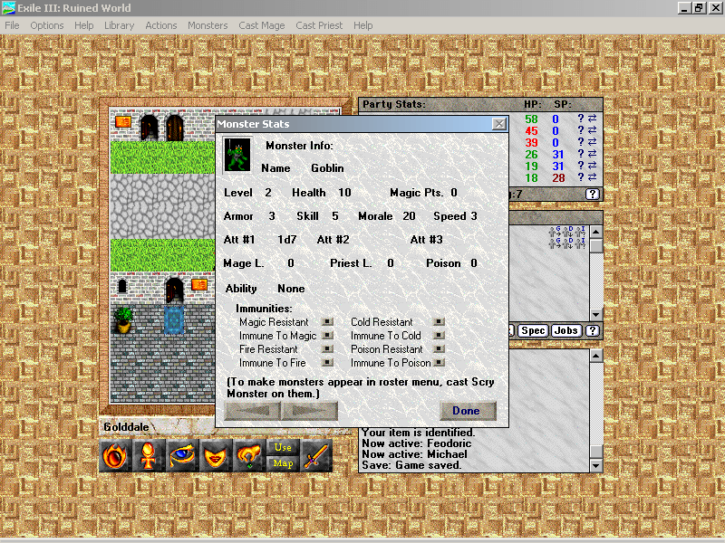Viewport: 725px width, 543px height.
Task: Click the blue rug tile on the map
Action: coord(174,319)
